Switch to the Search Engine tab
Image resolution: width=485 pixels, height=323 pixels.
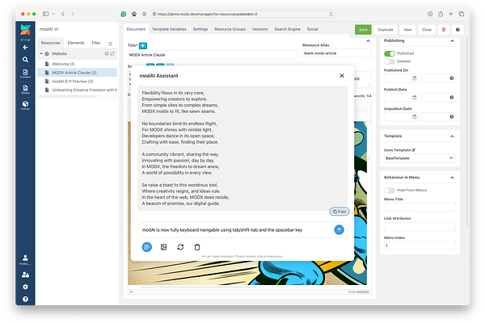click(x=287, y=29)
